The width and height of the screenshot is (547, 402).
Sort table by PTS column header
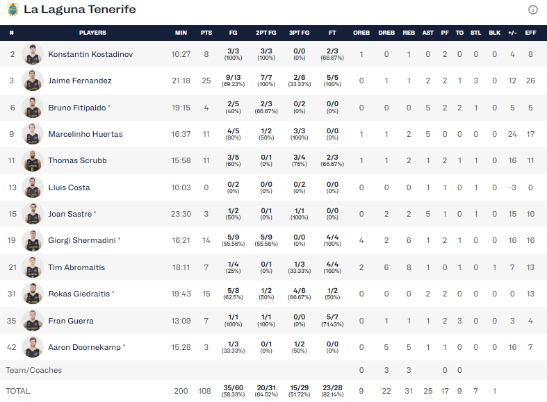coord(206,33)
